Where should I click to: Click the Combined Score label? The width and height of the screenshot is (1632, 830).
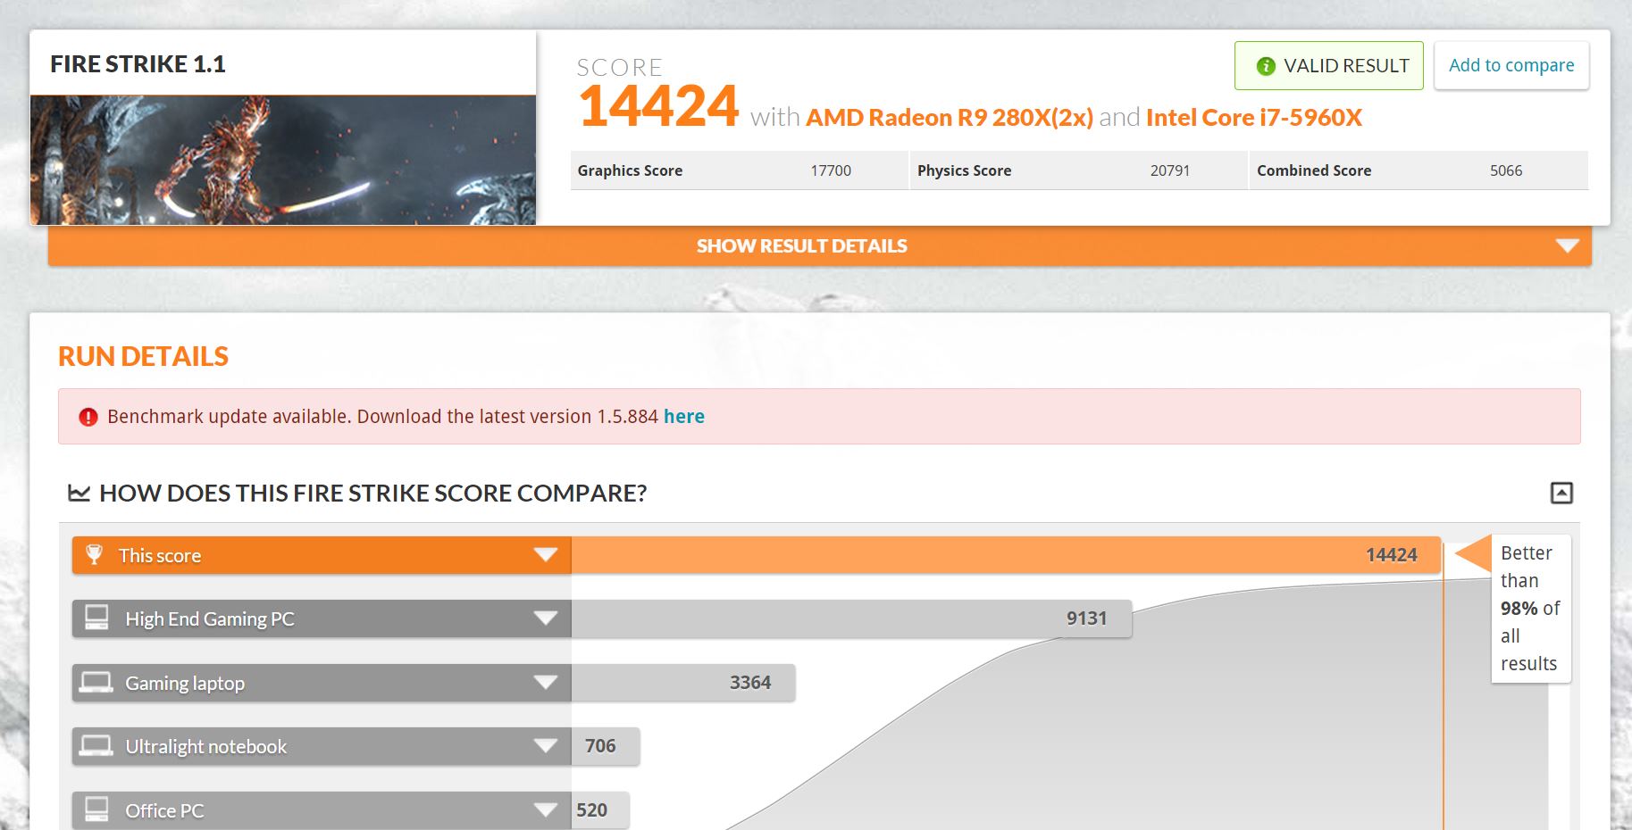coord(1314,170)
